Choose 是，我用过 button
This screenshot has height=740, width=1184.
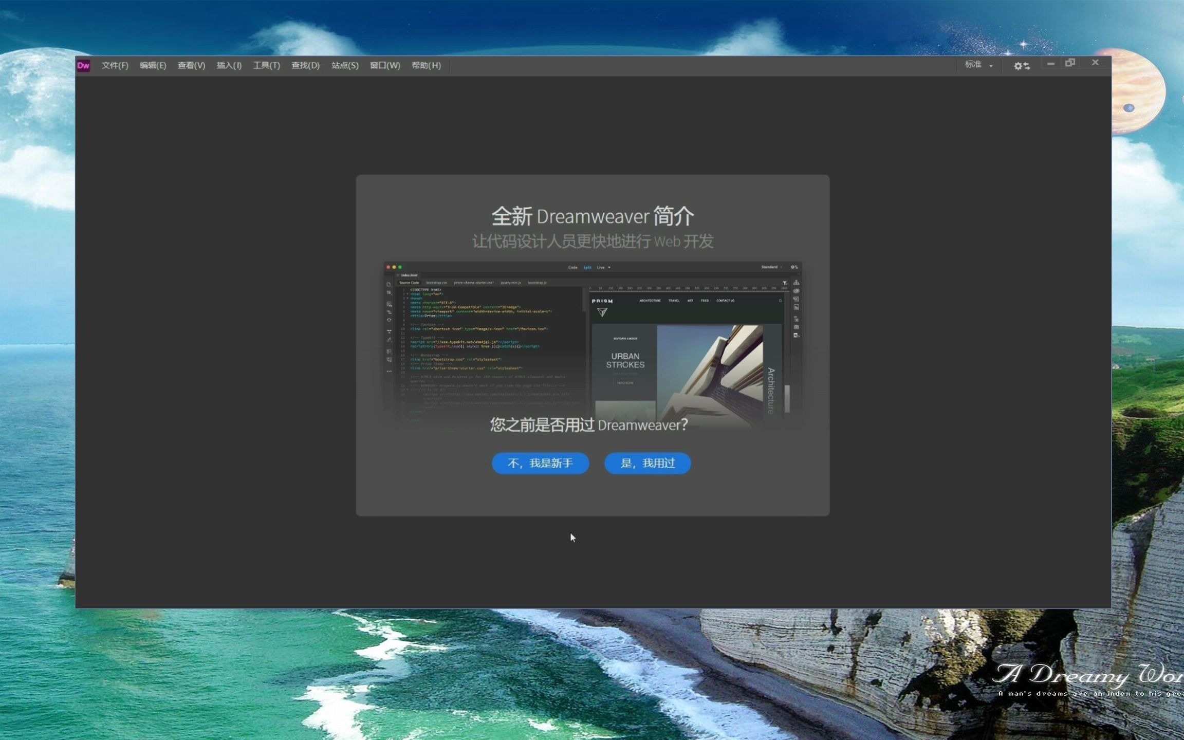tap(647, 463)
